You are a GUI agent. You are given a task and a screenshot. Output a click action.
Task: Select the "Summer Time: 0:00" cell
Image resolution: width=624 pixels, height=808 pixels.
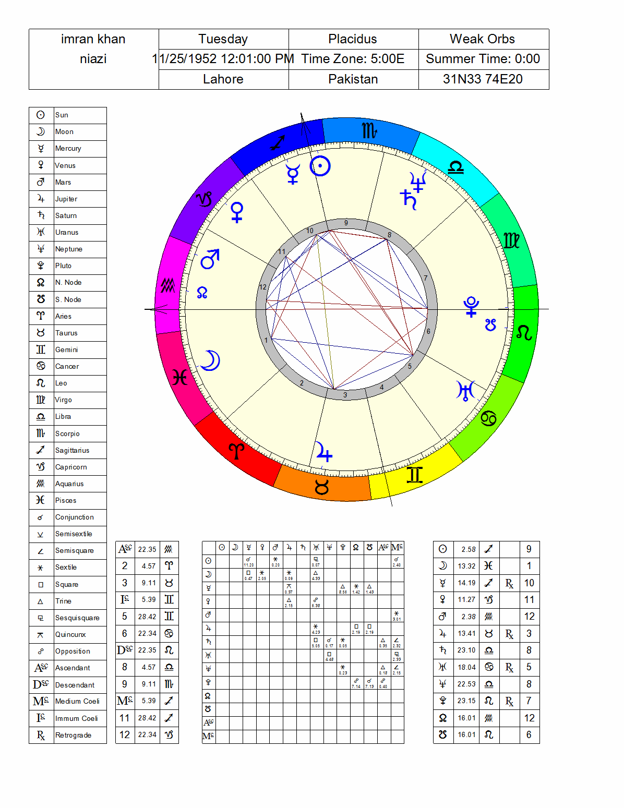(x=483, y=59)
